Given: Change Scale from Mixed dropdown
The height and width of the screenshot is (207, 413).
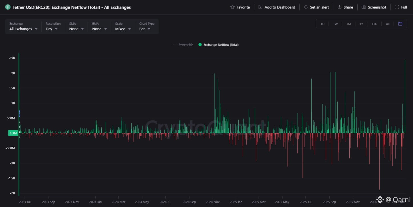Looking at the screenshot, I should coord(123,26).
